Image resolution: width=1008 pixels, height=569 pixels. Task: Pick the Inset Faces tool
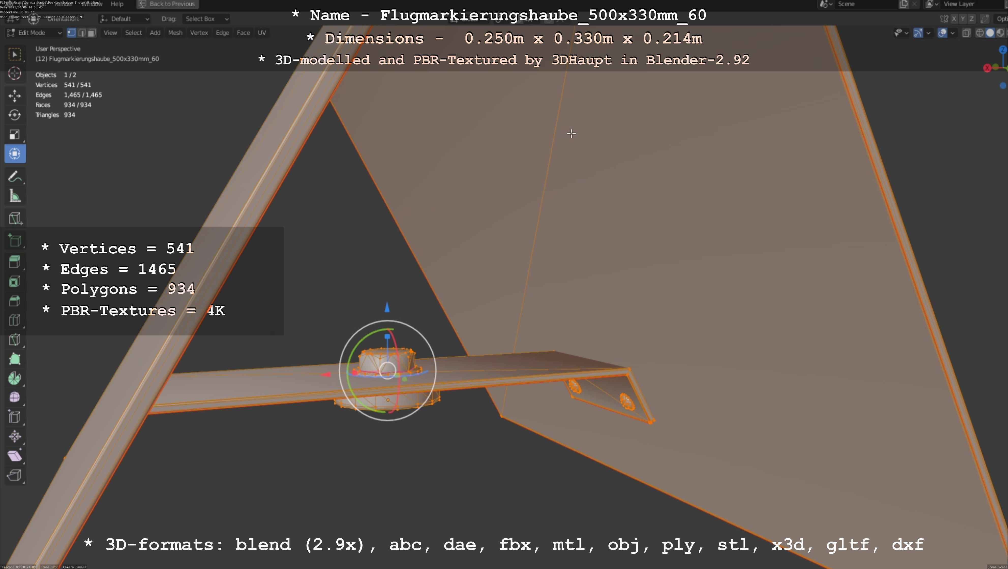pyautogui.click(x=15, y=282)
